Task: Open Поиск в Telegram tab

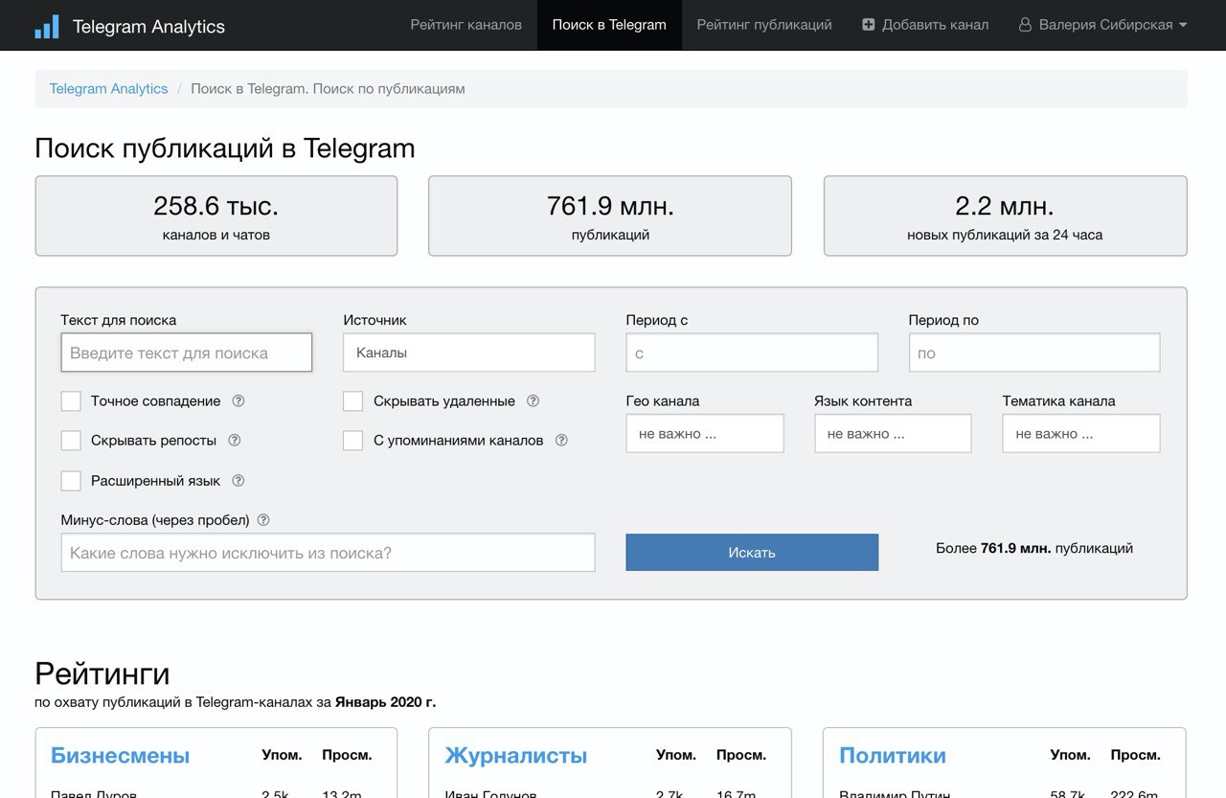Action: tap(609, 25)
